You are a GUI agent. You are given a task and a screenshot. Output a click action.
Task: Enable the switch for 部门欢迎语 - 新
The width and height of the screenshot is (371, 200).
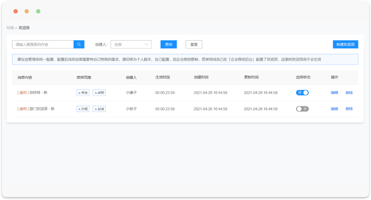[x=302, y=109]
